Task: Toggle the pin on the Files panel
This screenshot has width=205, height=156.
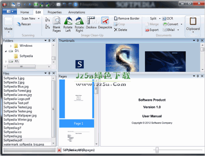Action: tap(49, 73)
